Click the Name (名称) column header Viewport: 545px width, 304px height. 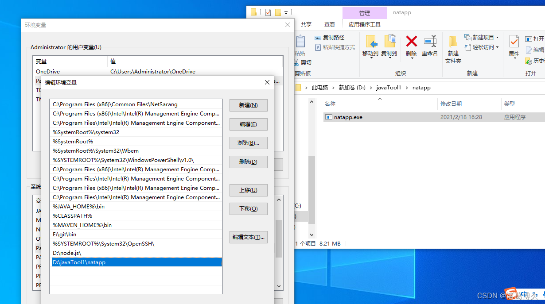[x=330, y=104]
